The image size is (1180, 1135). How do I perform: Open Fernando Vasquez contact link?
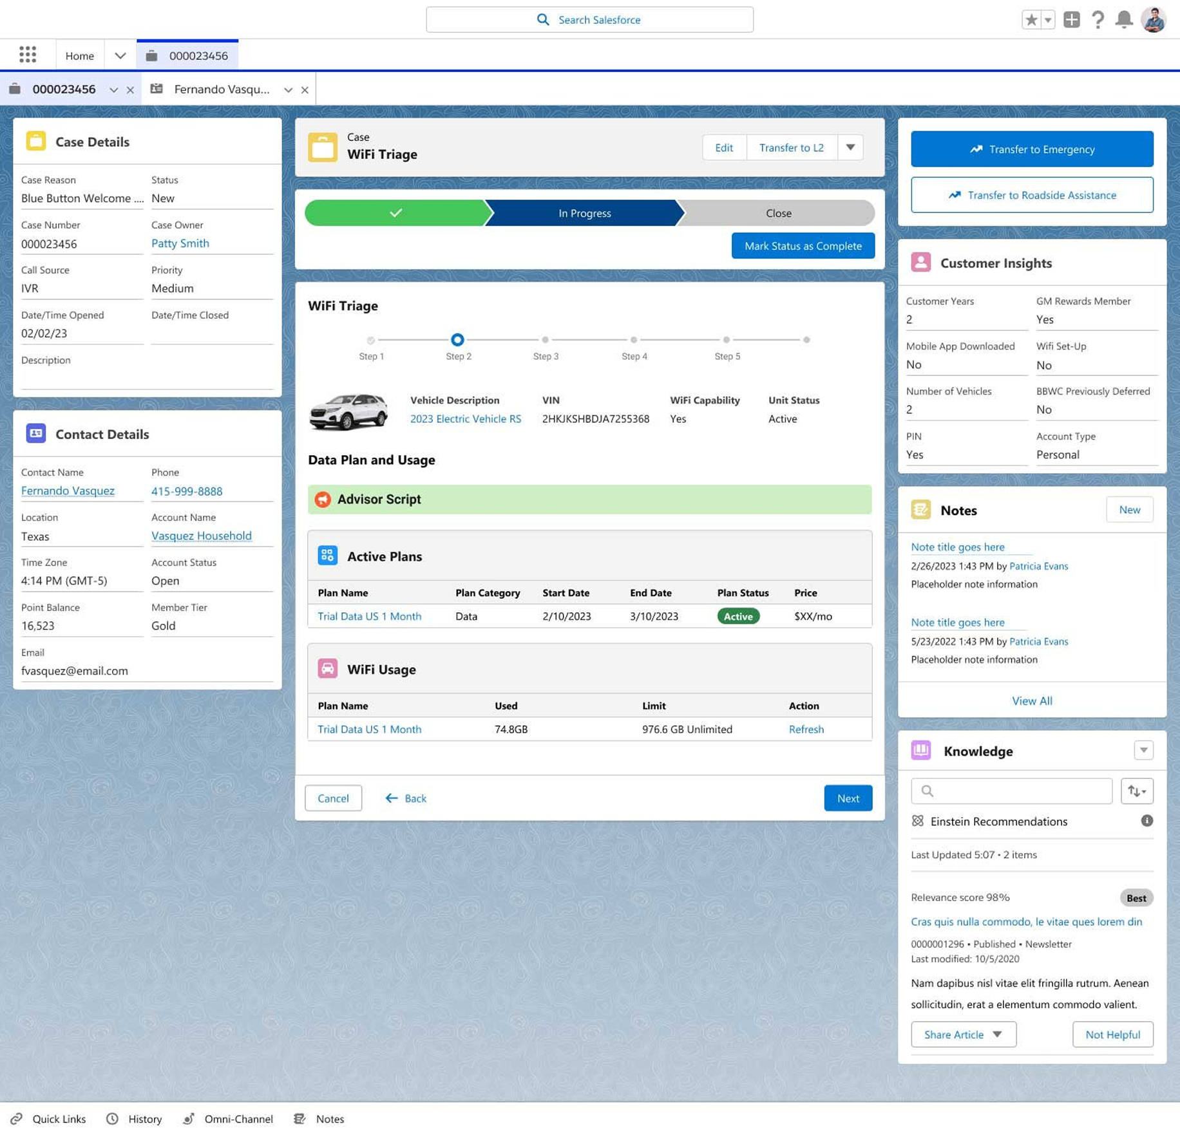coord(68,491)
